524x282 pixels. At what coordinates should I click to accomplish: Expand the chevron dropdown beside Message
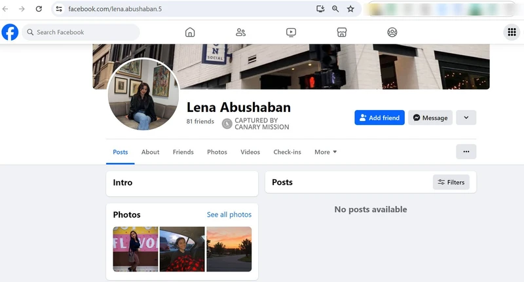(x=466, y=118)
